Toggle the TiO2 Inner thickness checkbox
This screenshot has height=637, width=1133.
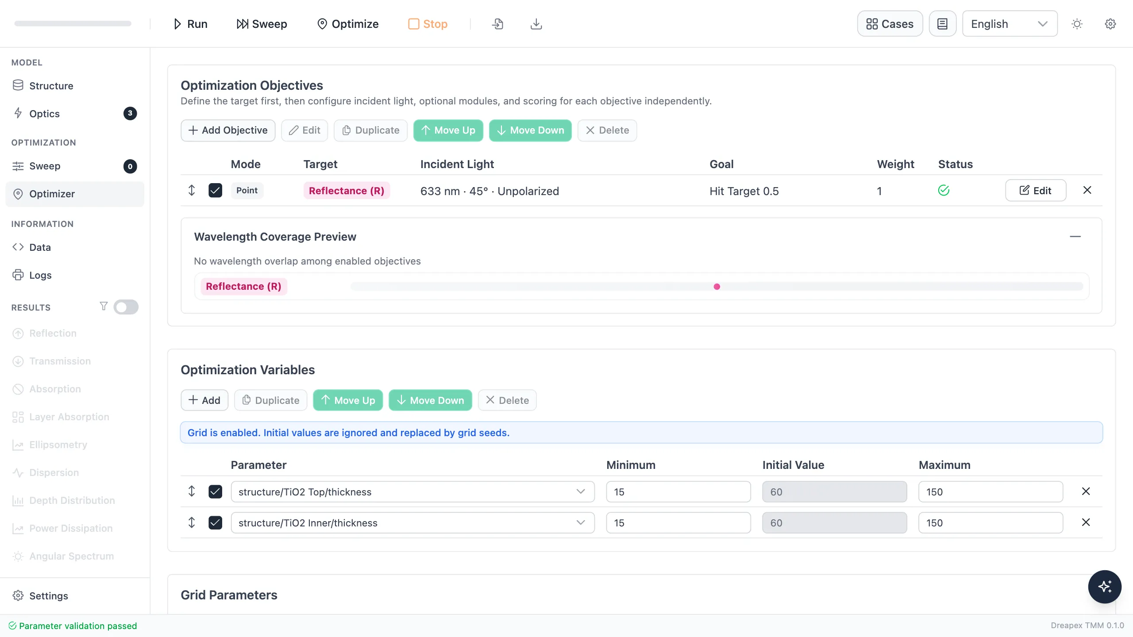(215, 523)
